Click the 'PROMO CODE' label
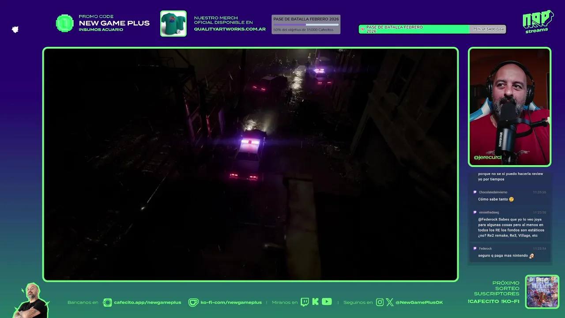This screenshot has height=318, width=565. [96, 16]
